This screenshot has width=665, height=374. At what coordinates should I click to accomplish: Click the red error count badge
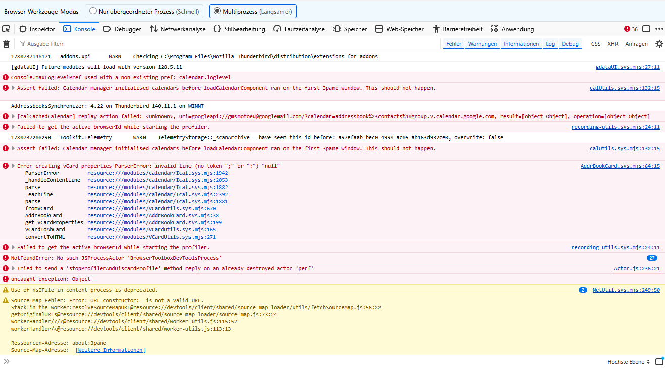631,29
